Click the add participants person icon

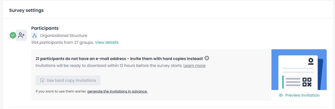pos(21,35)
